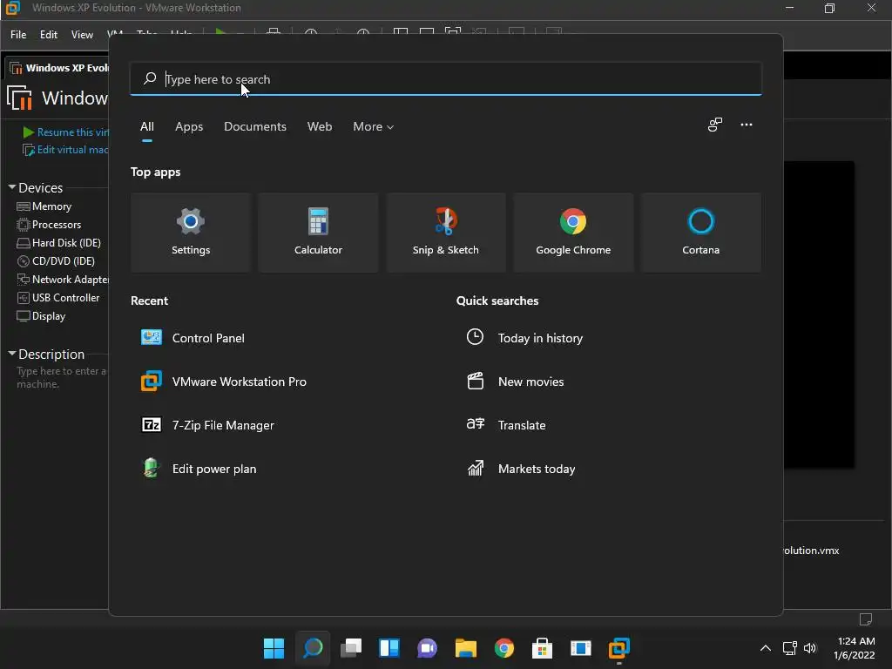Select Display device in VMware

[41, 315]
